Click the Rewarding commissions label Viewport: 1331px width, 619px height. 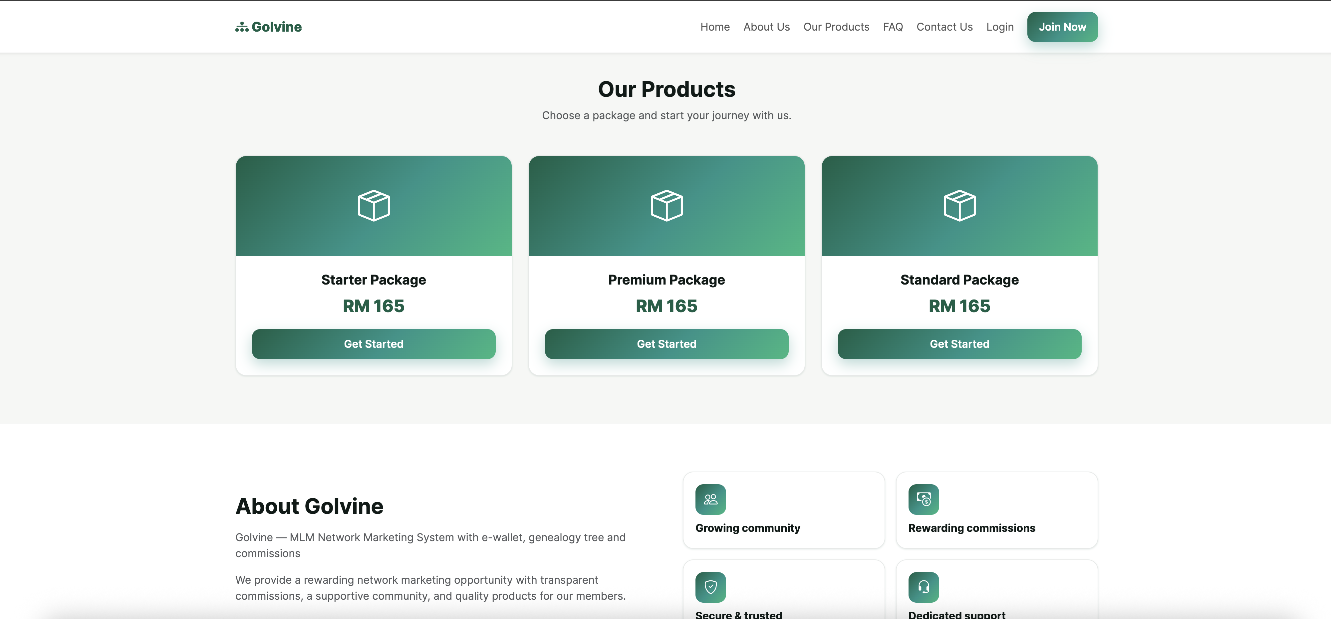click(971, 528)
